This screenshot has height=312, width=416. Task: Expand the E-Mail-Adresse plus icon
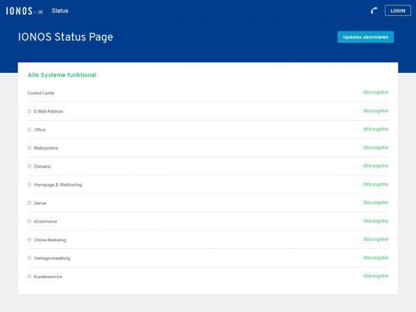coord(29,111)
